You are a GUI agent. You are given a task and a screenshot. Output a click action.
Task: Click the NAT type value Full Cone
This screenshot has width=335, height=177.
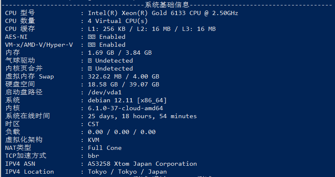pyautogui.click(x=105, y=148)
